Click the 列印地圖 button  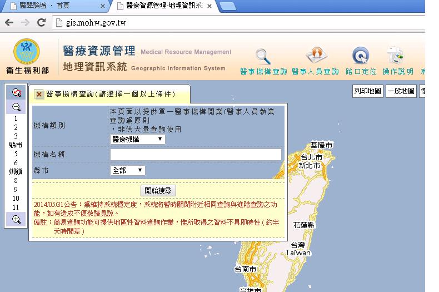point(368,91)
